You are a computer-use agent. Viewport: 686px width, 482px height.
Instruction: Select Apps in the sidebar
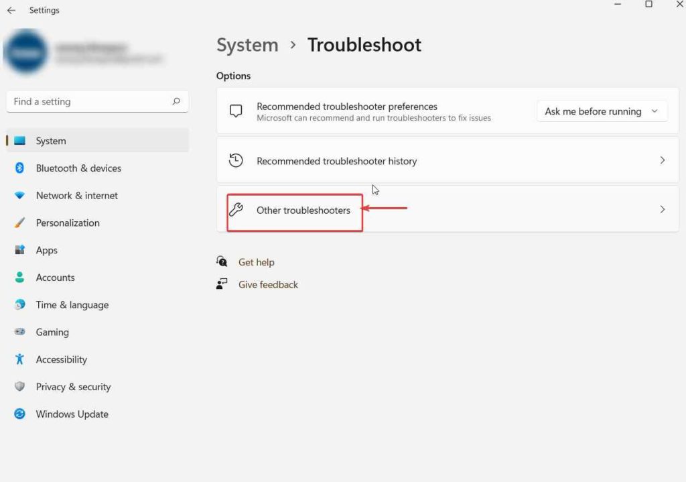coord(97,250)
